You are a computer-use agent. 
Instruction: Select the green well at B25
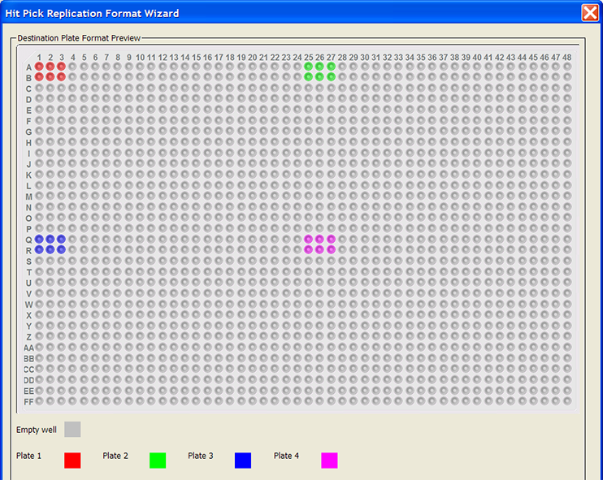coord(309,77)
